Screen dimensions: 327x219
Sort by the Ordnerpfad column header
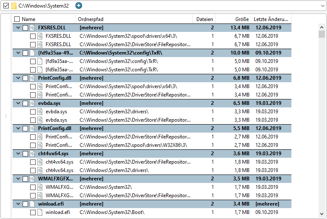[90, 19]
